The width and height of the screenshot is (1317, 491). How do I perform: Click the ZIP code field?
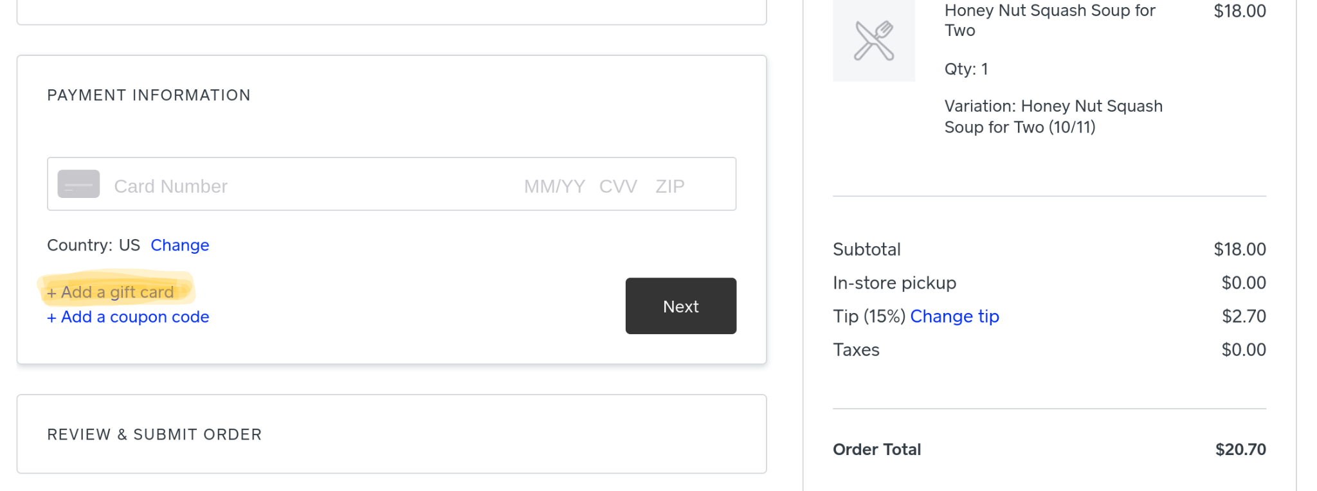pyautogui.click(x=669, y=186)
